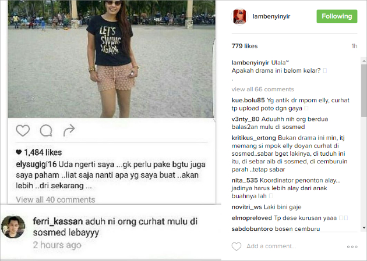The image size is (367, 261).
Task: Toggle the green Following button
Action: tap(337, 16)
